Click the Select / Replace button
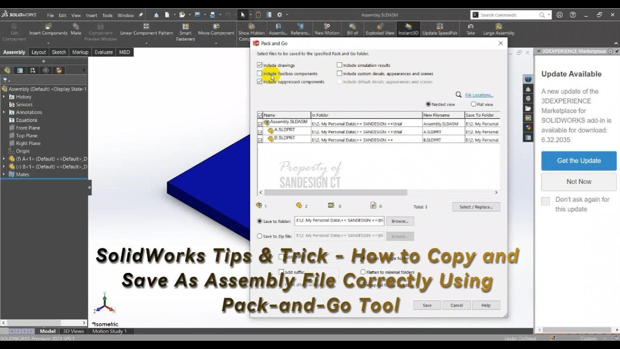620x349 pixels. click(x=476, y=207)
